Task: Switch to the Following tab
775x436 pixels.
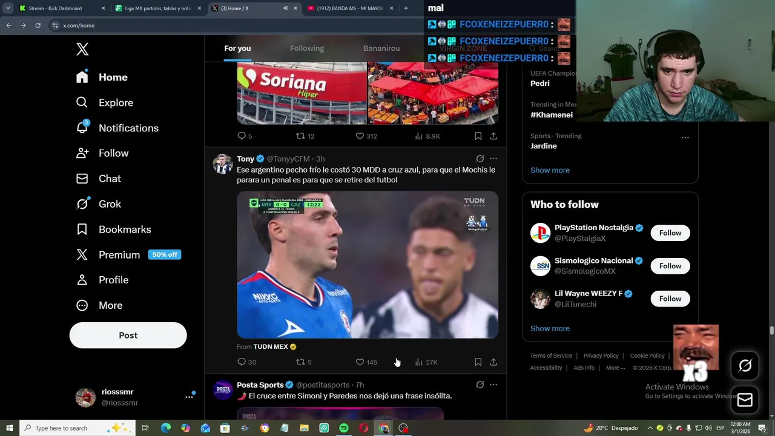Action: (307, 48)
